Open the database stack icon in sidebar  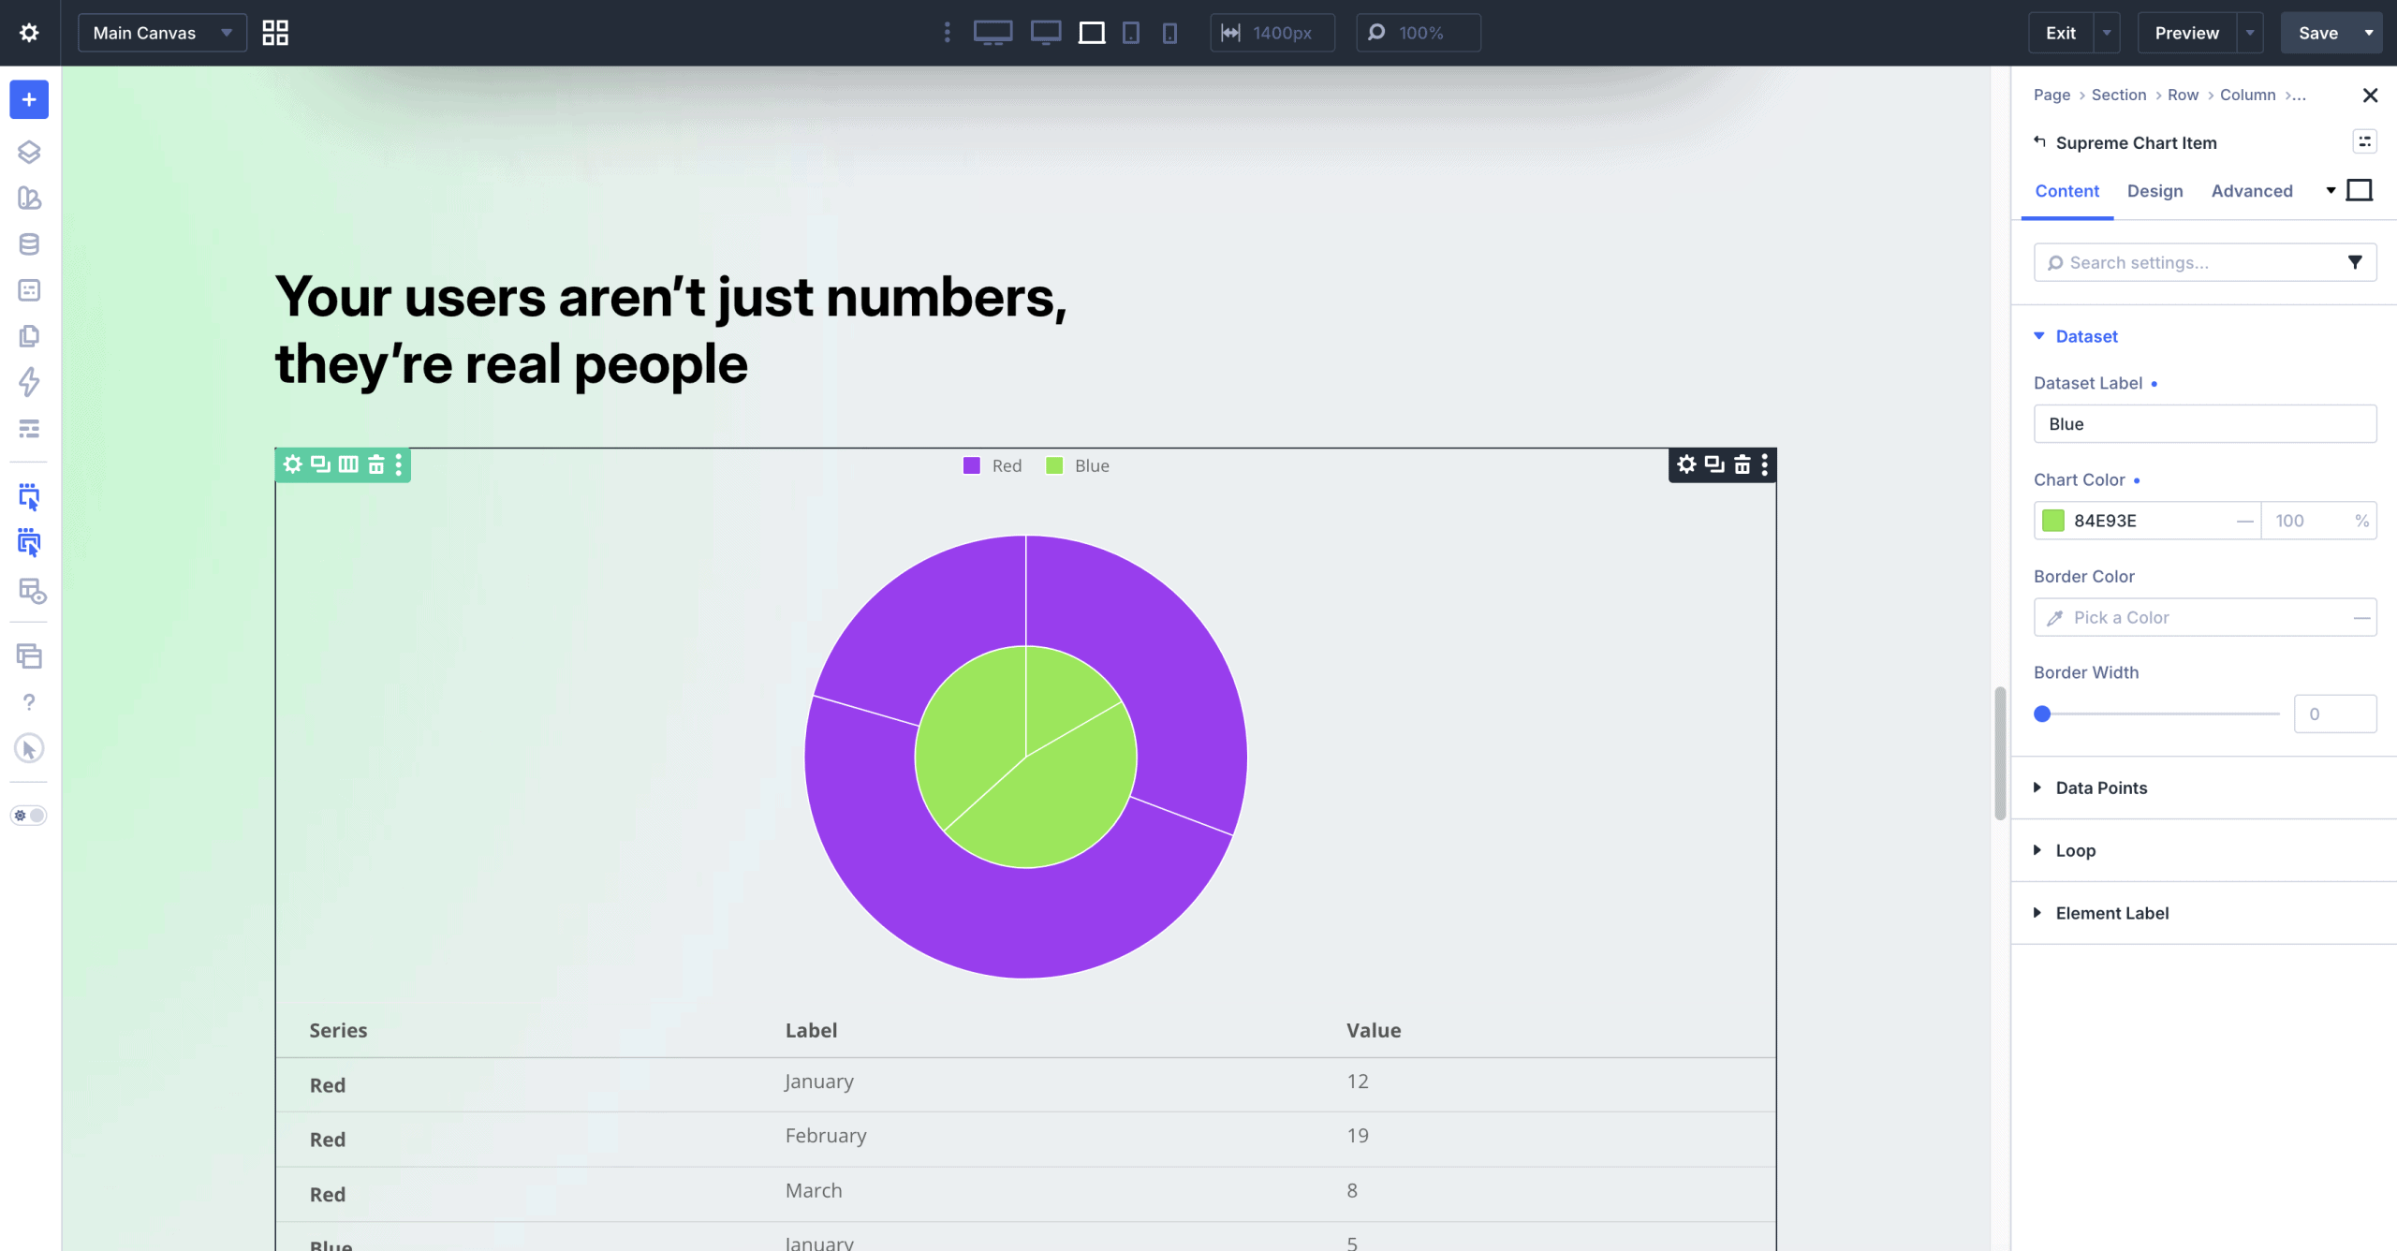click(x=29, y=244)
